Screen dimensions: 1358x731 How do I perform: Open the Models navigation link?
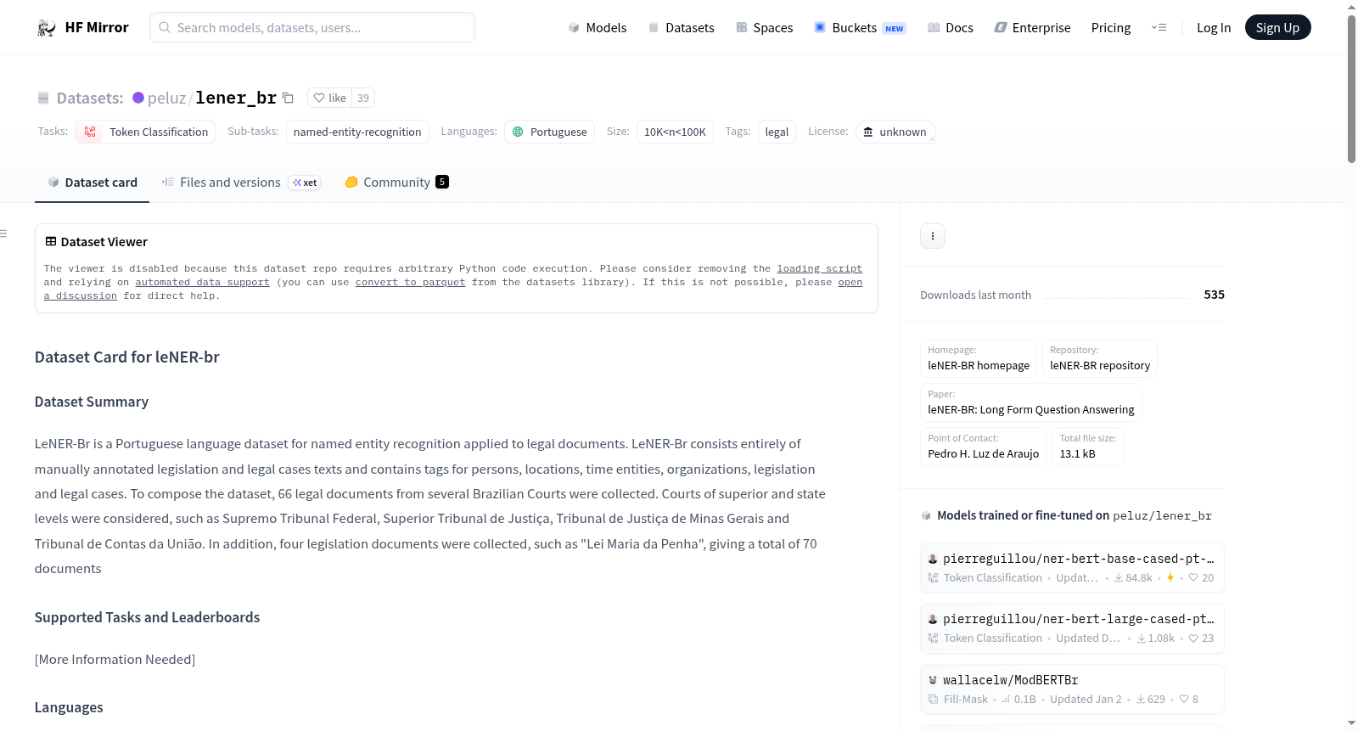pyautogui.click(x=598, y=28)
